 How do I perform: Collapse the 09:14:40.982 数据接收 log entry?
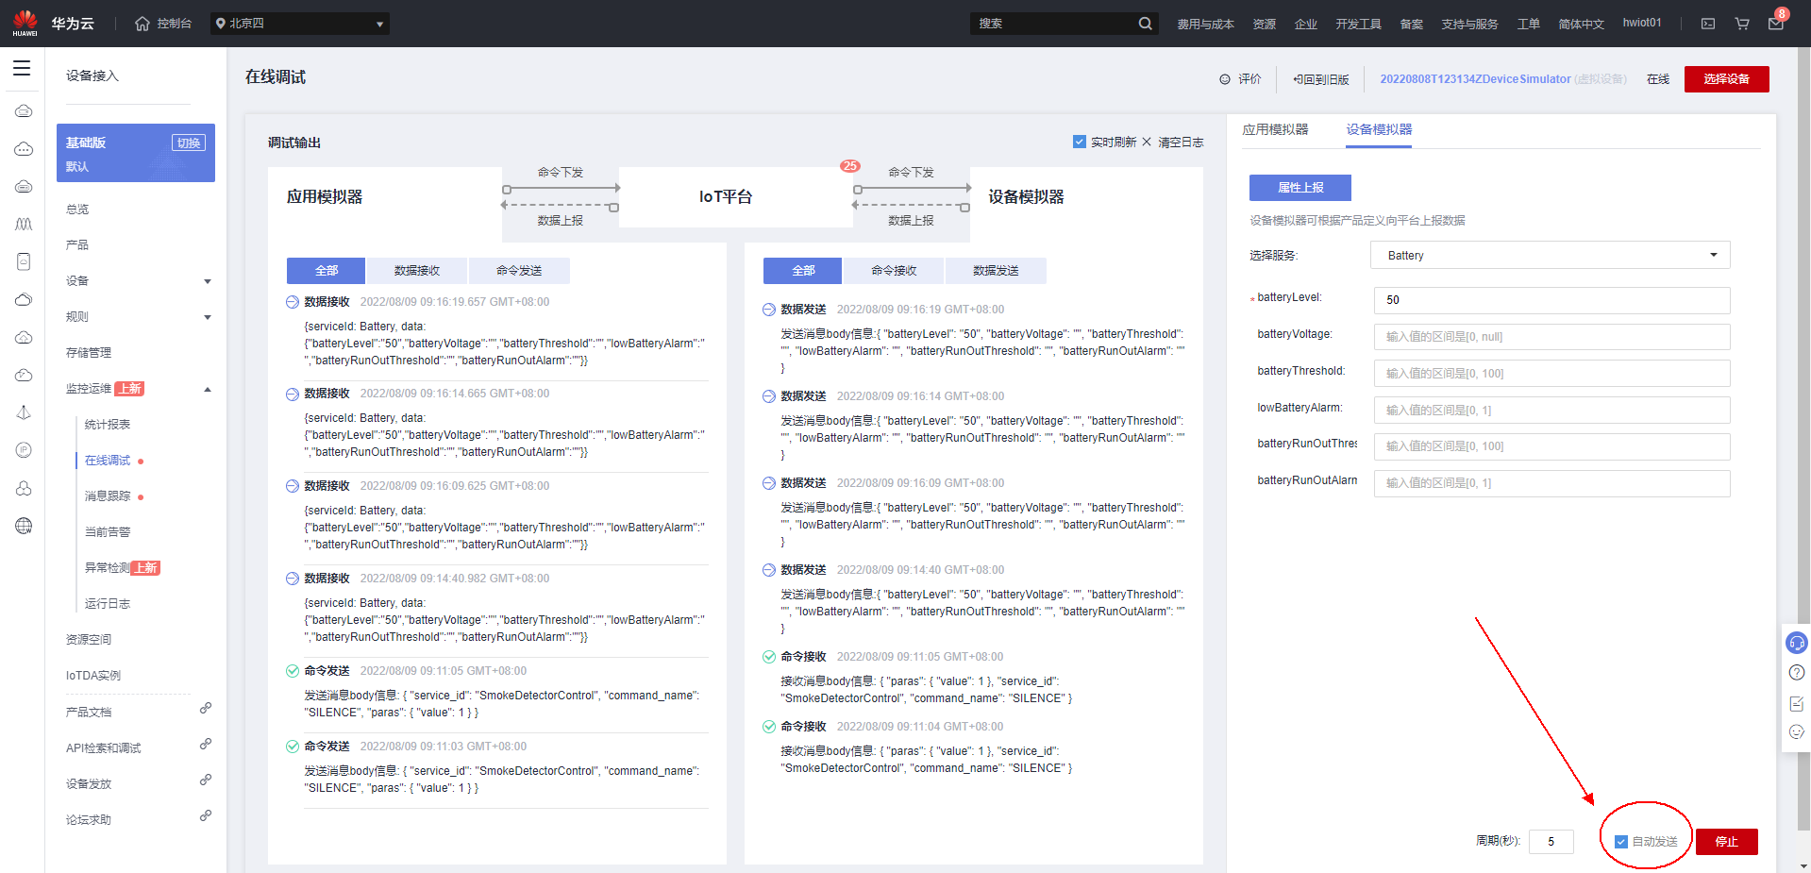point(293,579)
